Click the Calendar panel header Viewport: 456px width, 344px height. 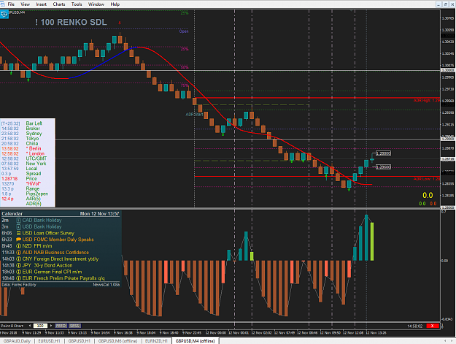(61, 213)
